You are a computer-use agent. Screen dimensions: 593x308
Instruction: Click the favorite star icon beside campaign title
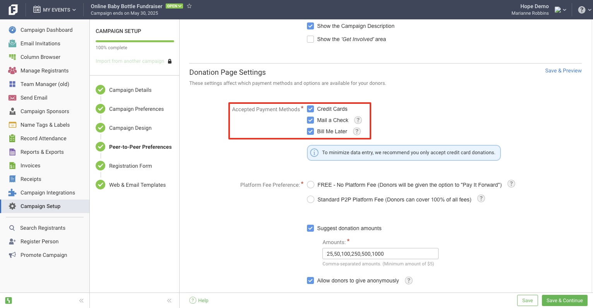click(x=189, y=6)
